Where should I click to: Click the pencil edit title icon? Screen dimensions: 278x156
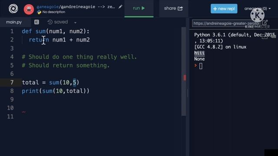tap(120, 7)
